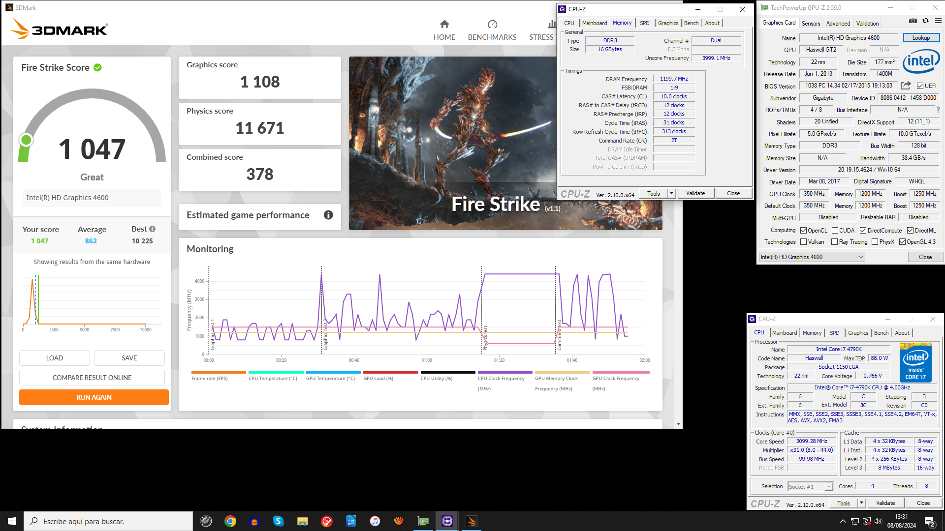Click the Lookup button in GPU-Z
This screenshot has height=531, width=945.
coord(921,38)
